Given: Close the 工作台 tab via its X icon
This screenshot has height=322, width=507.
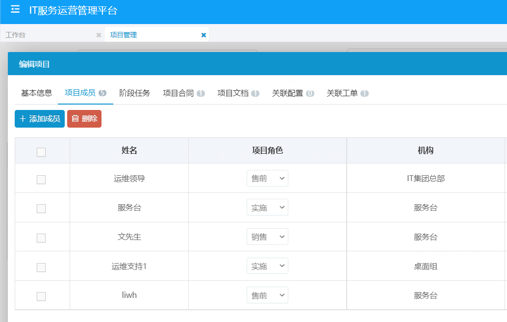Looking at the screenshot, I should tap(98, 34).
